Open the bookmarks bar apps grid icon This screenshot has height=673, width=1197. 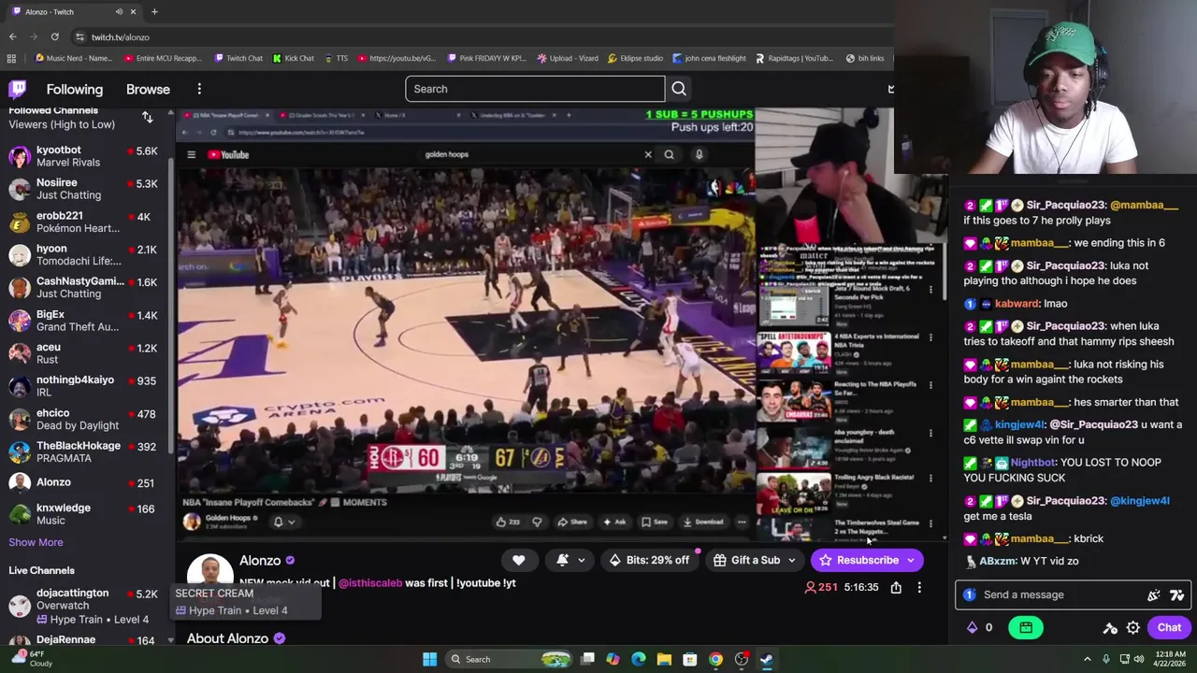point(11,58)
